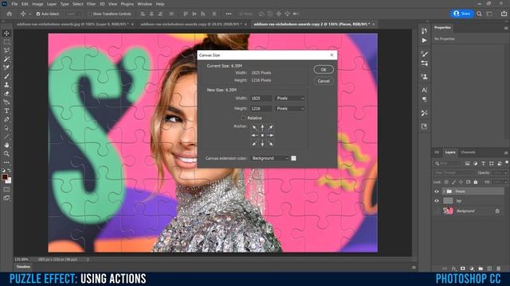Show the Background layer visibility
The image size is (510, 286).
[437, 211]
